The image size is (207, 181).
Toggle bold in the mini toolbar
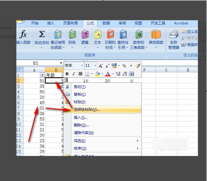tap(67, 74)
